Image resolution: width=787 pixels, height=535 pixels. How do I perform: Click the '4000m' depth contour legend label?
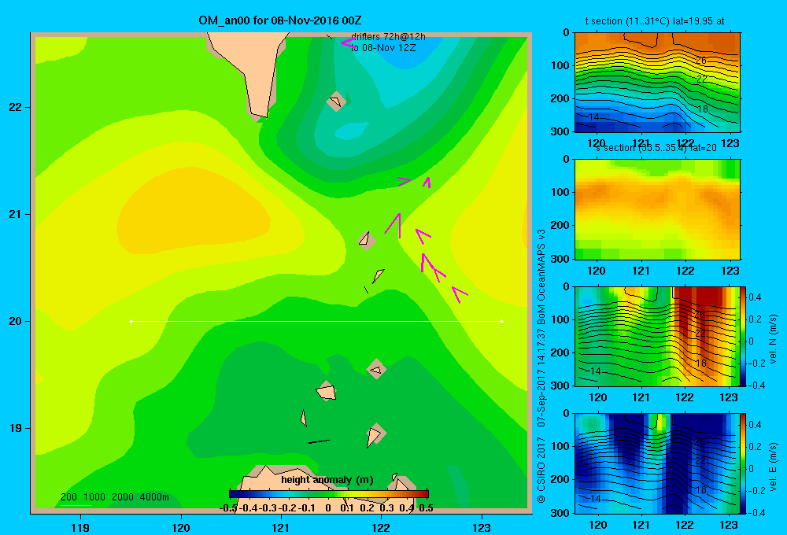click(154, 497)
